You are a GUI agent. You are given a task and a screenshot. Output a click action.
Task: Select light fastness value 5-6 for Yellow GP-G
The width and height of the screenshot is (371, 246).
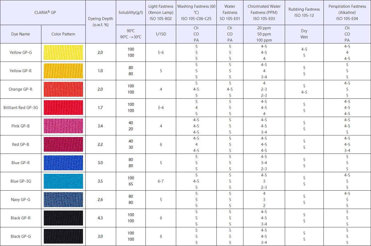point(161,53)
